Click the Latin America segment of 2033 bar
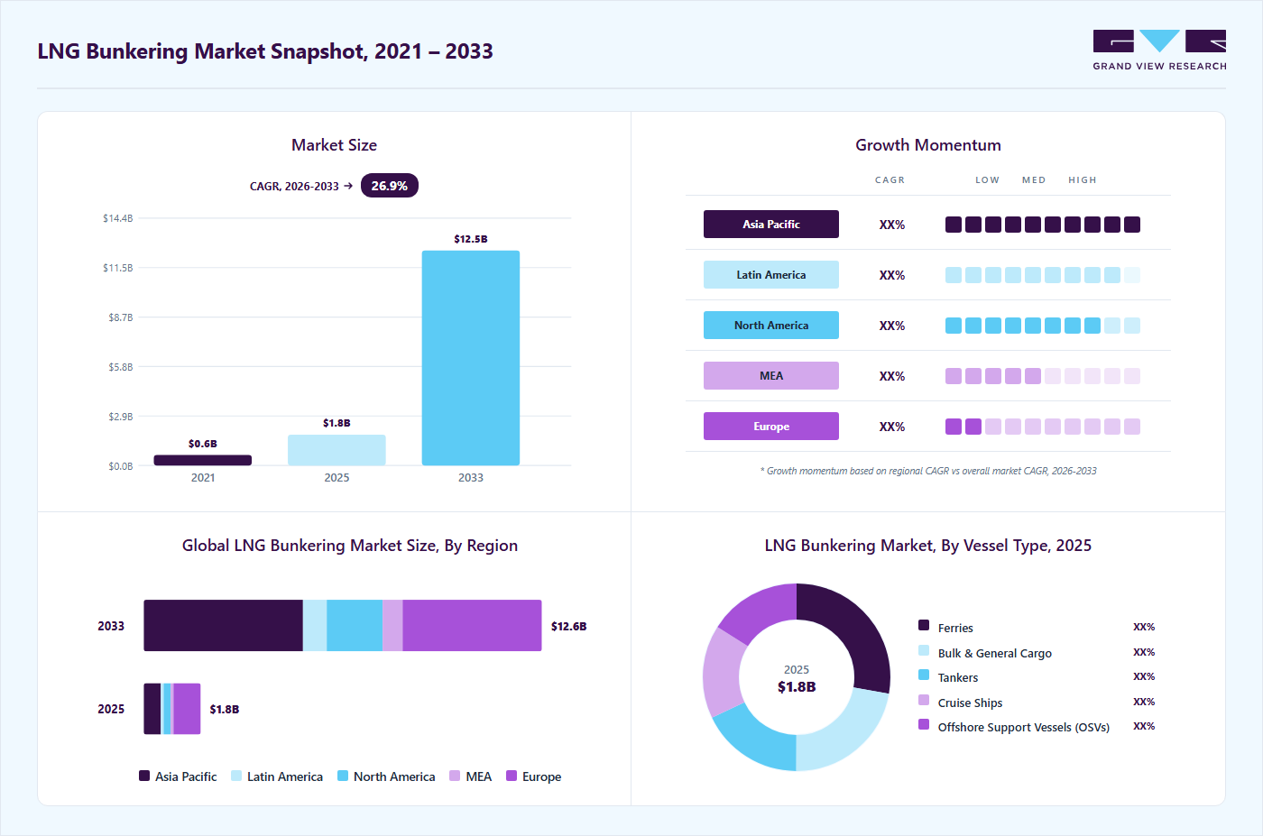 [315, 626]
